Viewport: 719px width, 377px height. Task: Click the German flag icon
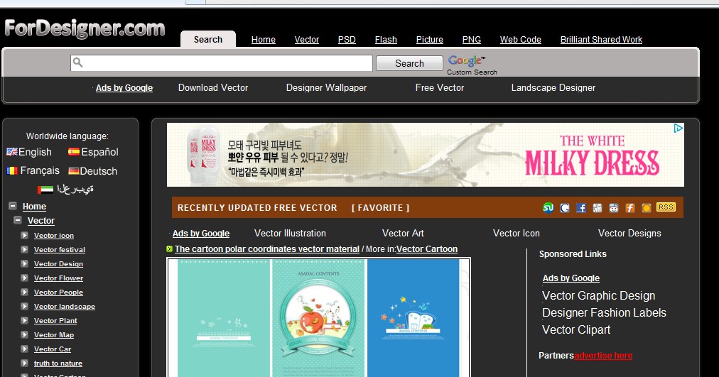click(x=74, y=171)
